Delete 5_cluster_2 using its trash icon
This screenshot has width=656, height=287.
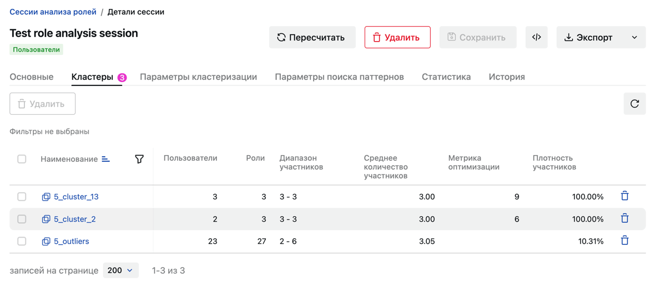[624, 218]
